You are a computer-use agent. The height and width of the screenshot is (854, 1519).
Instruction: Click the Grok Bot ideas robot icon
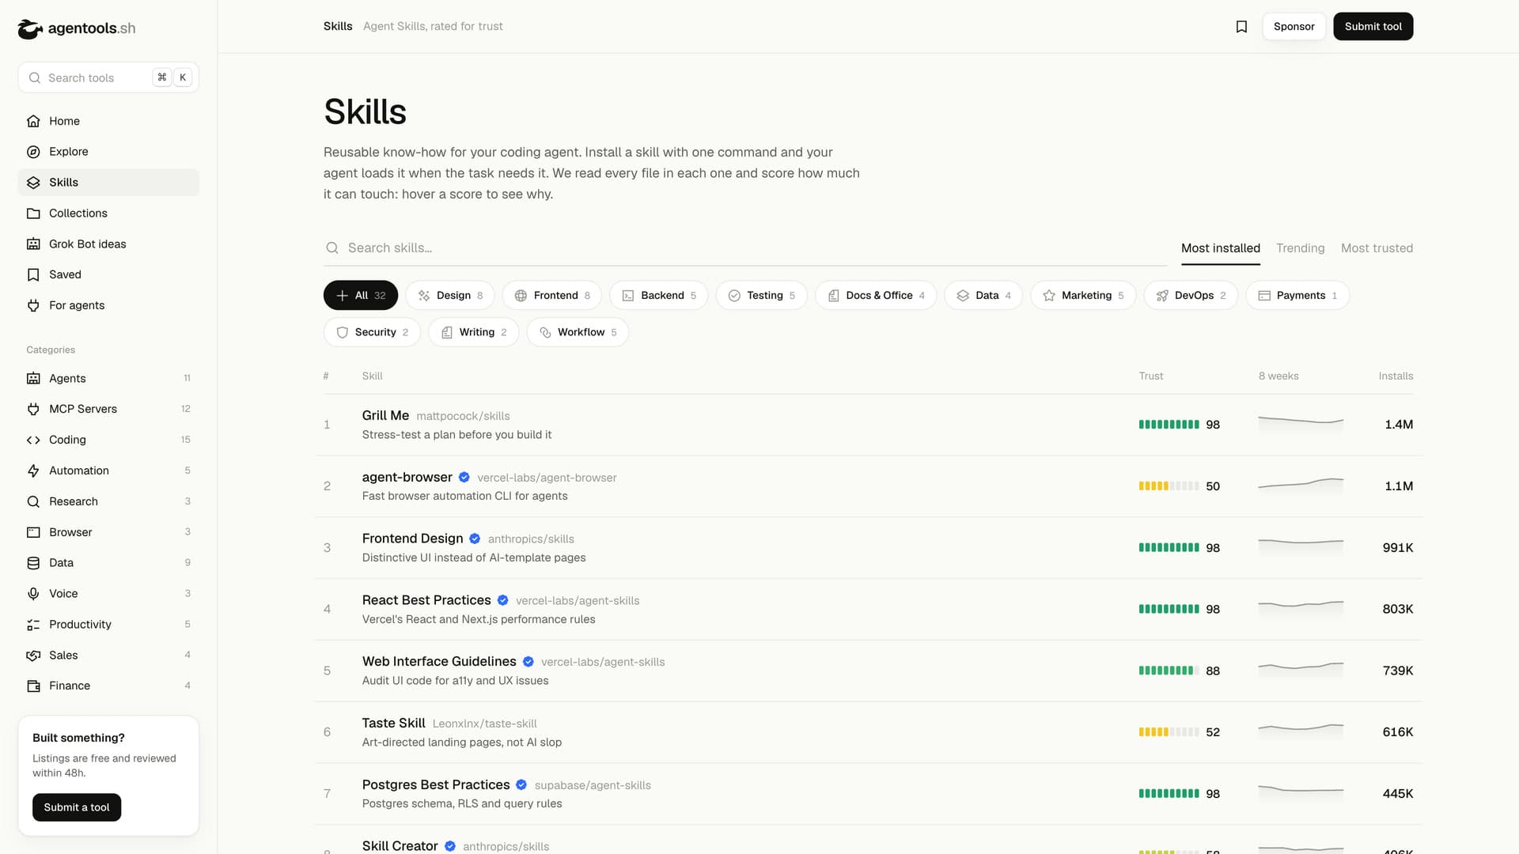tap(33, 244)
